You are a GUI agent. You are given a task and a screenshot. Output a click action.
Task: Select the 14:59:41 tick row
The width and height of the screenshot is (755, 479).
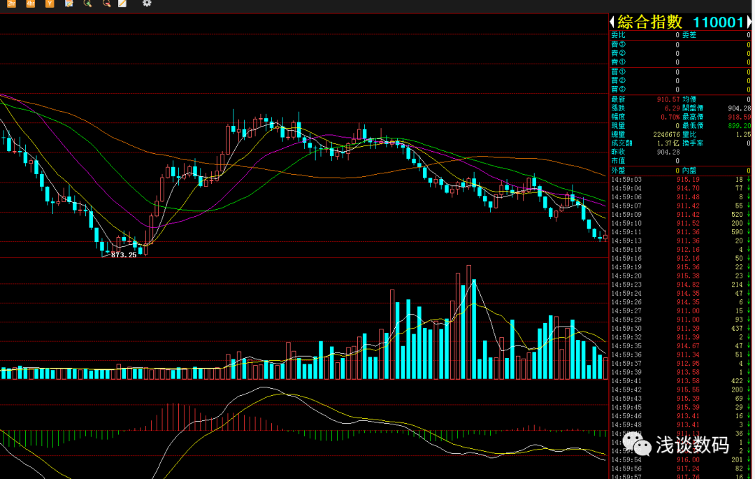click(x=681, y=381)
